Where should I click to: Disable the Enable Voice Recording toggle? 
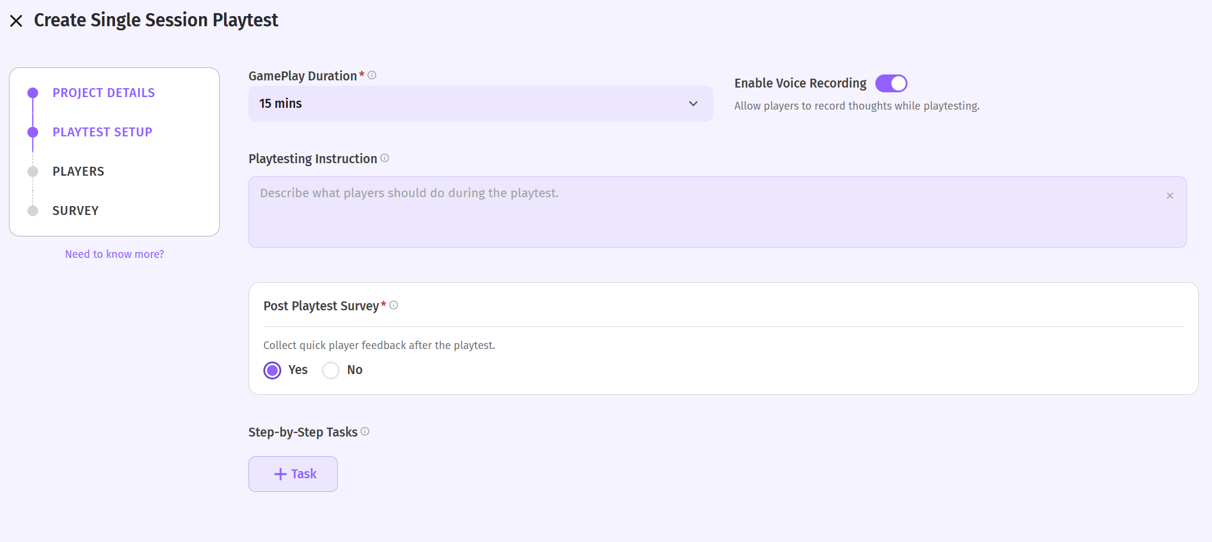point(891,83)
